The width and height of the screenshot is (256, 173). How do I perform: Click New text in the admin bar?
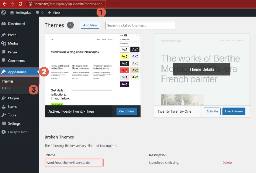pos(57,13)
